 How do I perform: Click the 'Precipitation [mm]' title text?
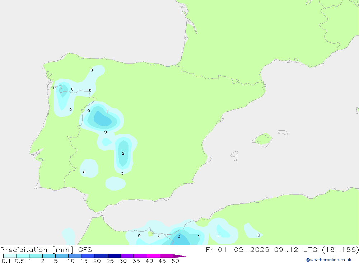click(x=37, y=250)
